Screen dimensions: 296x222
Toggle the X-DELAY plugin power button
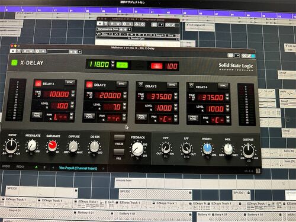click(14, 63)
